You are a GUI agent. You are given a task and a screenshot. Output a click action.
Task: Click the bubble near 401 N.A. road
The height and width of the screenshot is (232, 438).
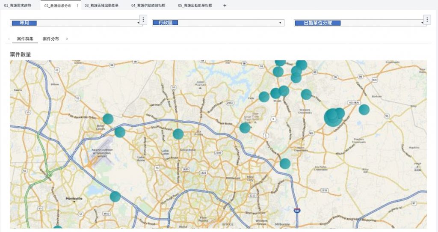(x=364, y=110)
